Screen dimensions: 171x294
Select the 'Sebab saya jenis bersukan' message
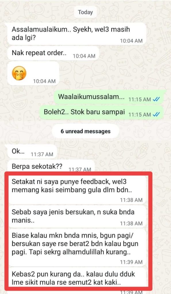coord(77,216)
